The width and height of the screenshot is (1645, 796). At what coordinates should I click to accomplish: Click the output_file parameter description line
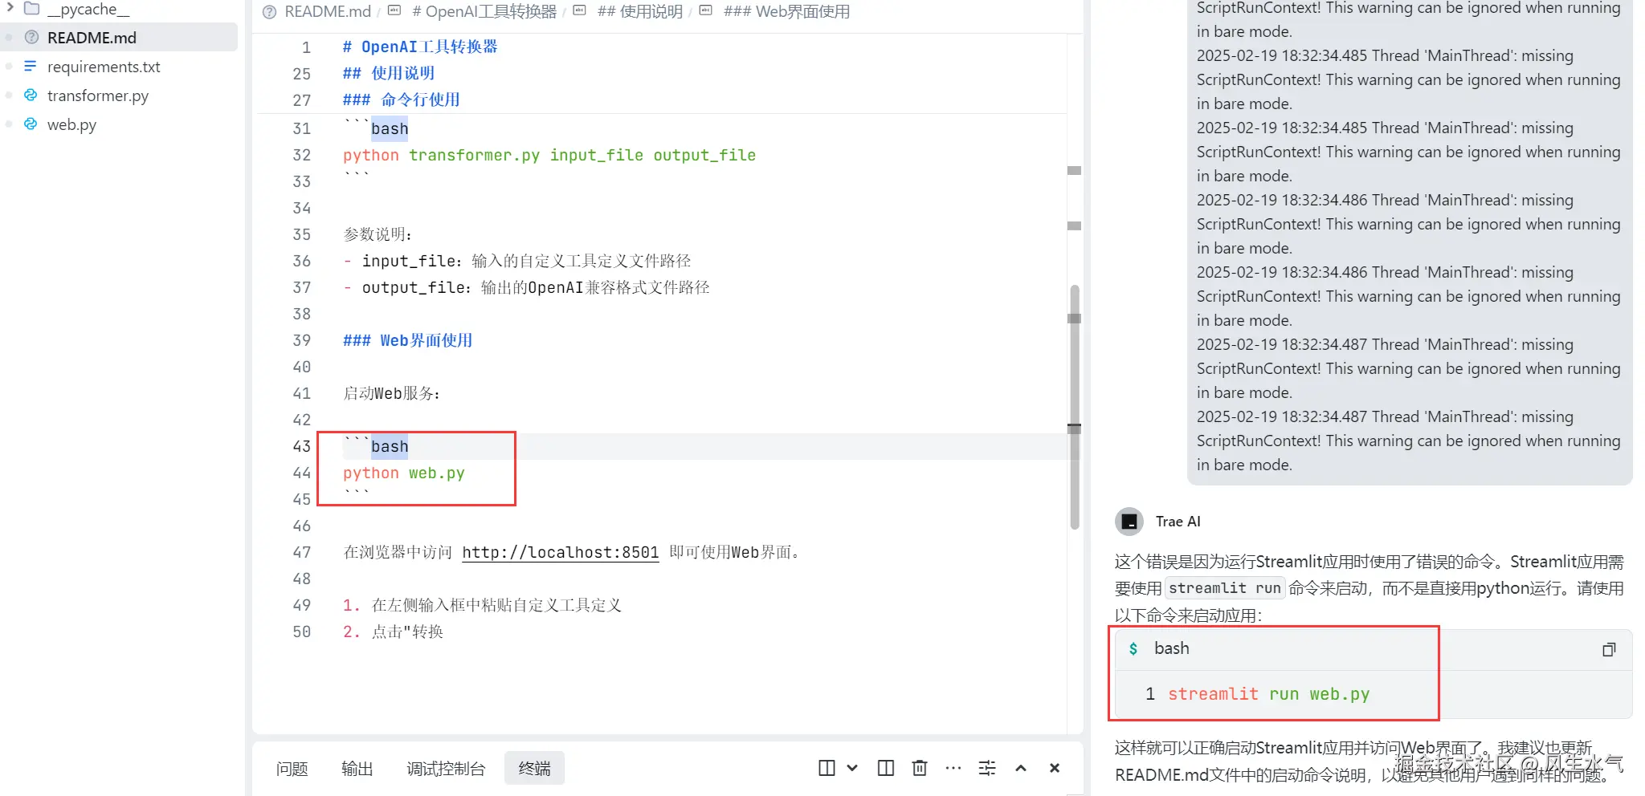[527, 287]
